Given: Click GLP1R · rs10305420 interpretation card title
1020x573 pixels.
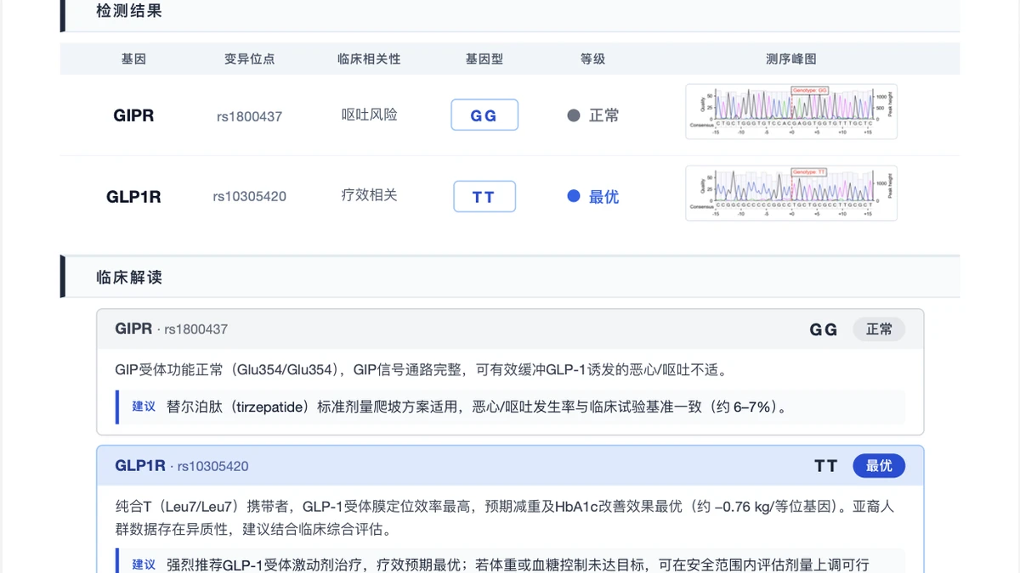Looking at the screenshot, I should tap(182, 466).
